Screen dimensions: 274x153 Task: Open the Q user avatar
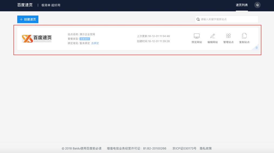coord(257,5)
